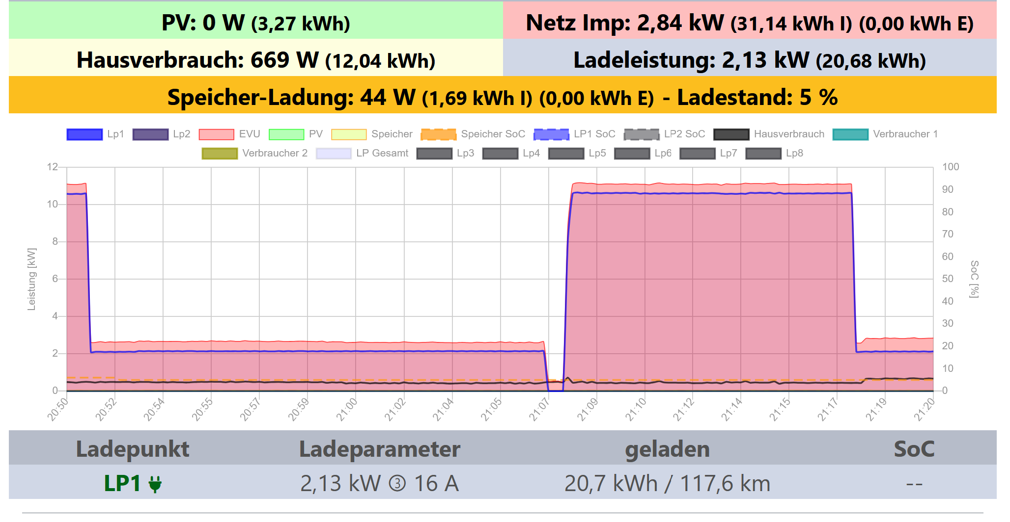
Task: Click the green plug icon beside LP1
Action: (x=155, y=484)
